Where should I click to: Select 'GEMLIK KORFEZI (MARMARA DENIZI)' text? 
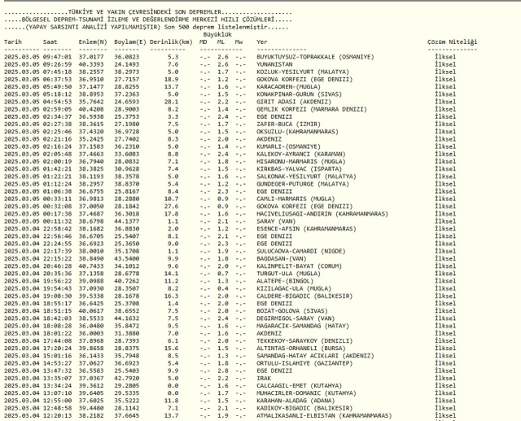point(312,109)
